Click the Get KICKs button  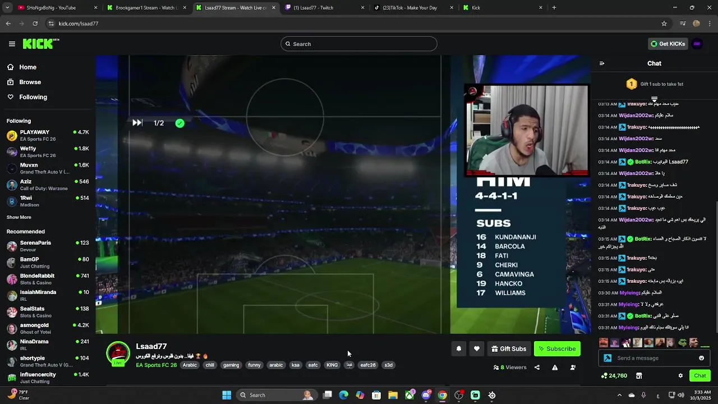[x=668, y=44]
